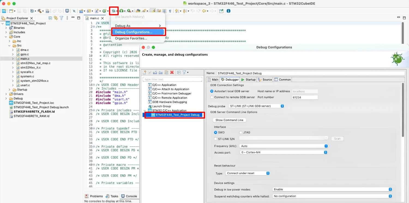Open the IDE perspective icon at toolbar start
This screenshot has height=203, width=409.
(x=4, y=11)
